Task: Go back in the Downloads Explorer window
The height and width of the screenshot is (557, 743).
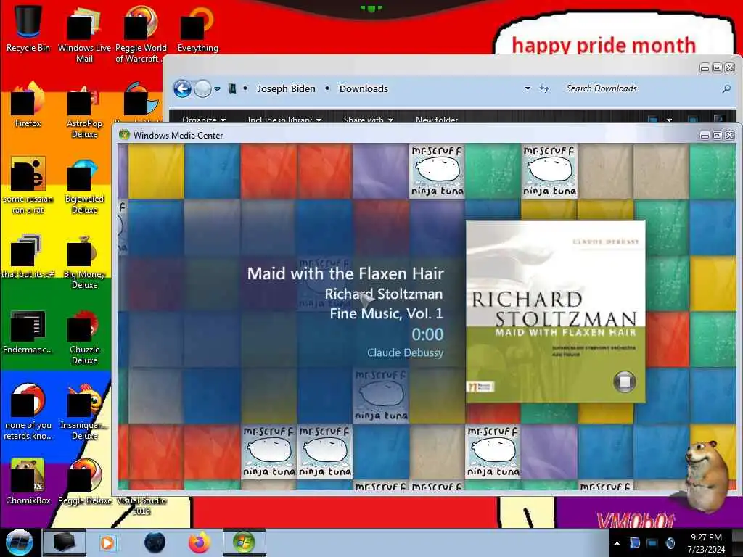Action: 182,88
